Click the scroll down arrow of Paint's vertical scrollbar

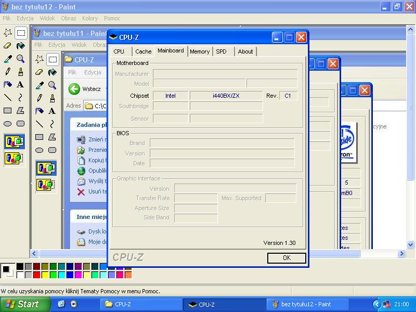(410, 244)
